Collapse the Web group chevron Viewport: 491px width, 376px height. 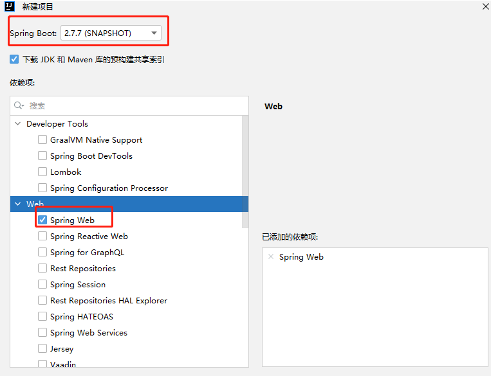point(18,204)
